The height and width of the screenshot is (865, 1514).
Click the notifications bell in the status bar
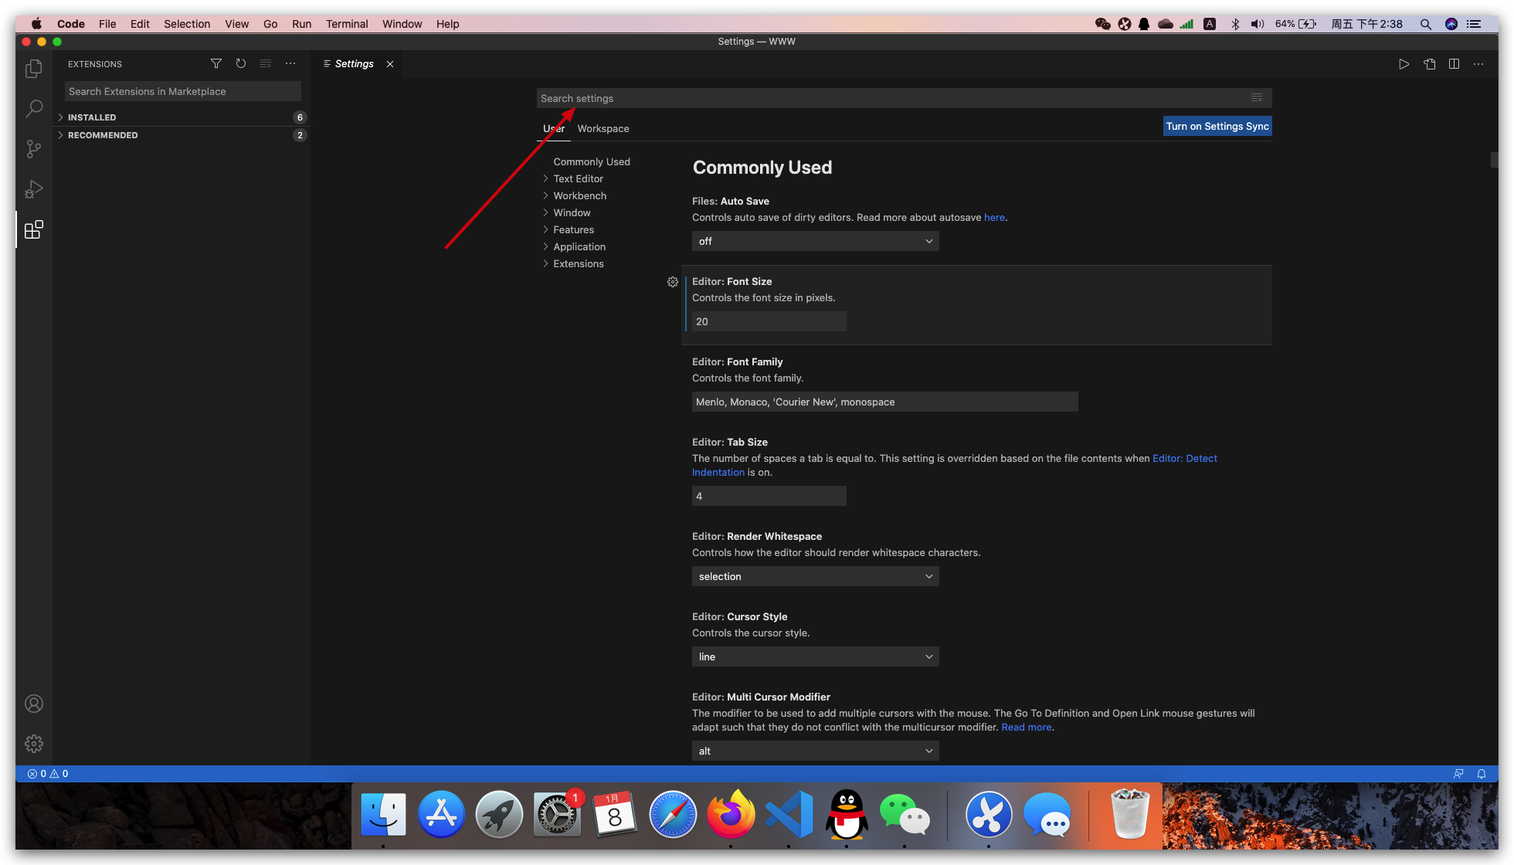click(1481, 773)
